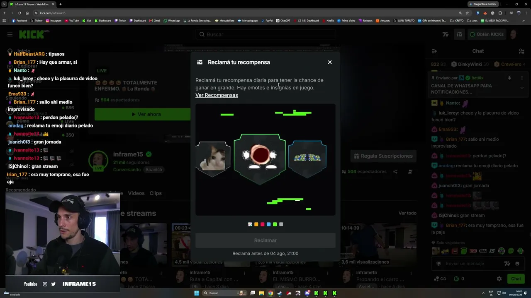Show hidden system tray icons

(x=483, y=293)
